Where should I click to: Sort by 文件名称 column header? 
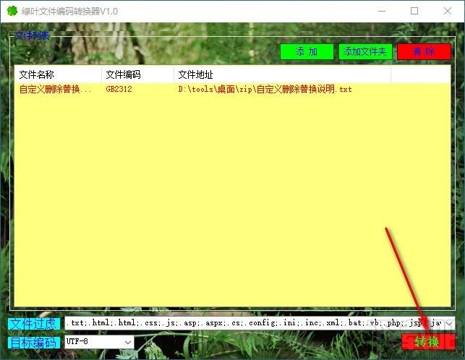[58, 74]
